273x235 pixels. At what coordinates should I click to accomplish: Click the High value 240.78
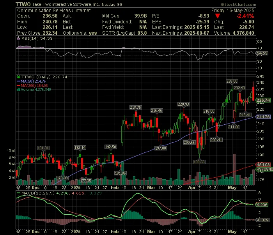click(50, 22)
